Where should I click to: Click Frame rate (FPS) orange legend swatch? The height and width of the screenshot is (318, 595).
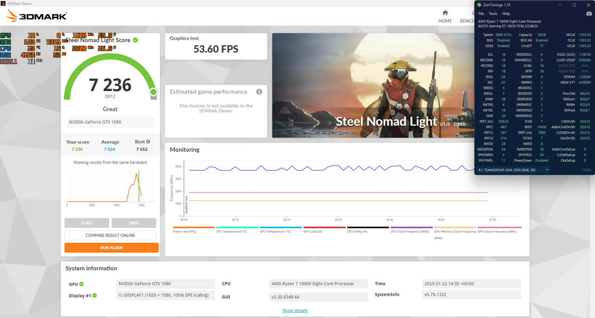193,227
